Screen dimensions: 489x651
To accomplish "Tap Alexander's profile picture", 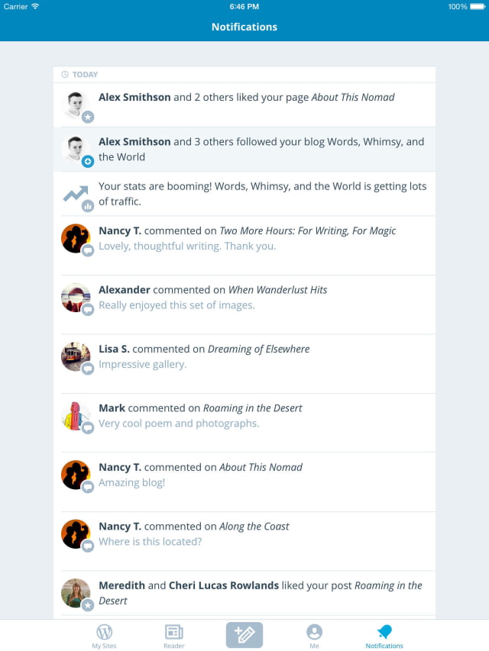I will click(76, 298).
